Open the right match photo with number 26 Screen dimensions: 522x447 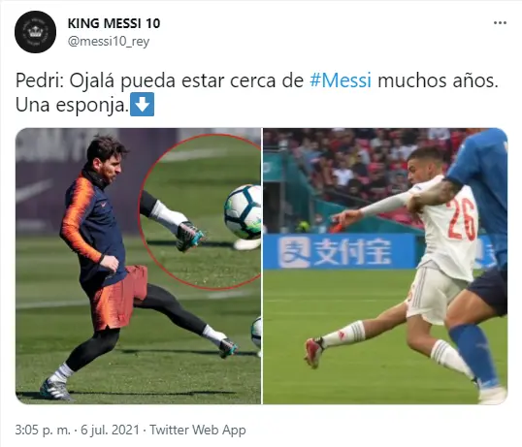[x=385, y=266]
